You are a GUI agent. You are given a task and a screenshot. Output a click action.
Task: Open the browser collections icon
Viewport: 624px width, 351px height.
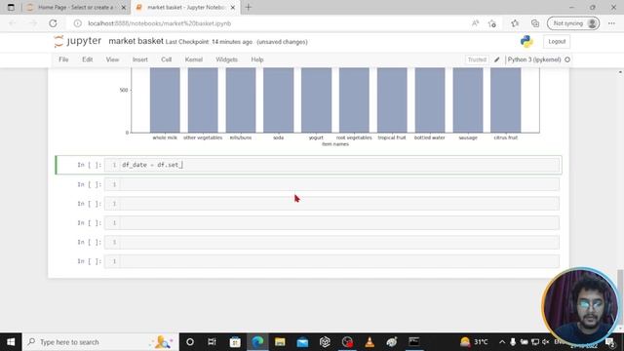tap(535, 23)
